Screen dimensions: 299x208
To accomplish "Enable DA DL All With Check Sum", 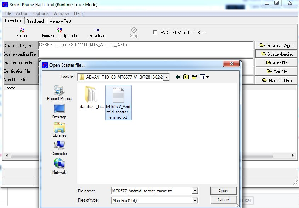I will point(155,32).
